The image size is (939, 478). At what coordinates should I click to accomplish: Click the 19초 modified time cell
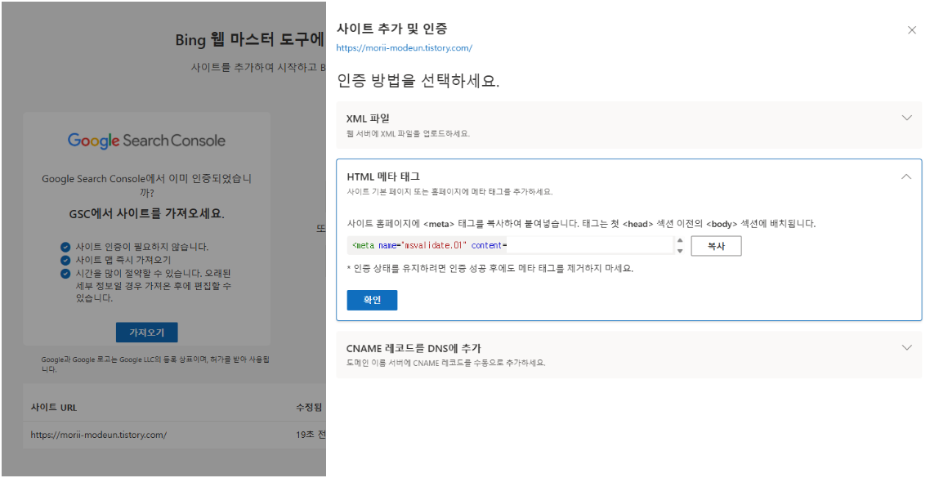311,435
